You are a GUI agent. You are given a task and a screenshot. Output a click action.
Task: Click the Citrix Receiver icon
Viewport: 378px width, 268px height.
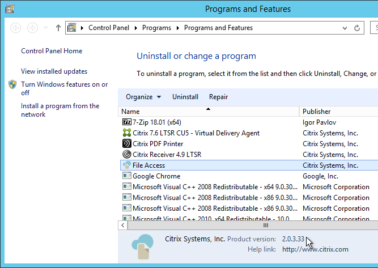pos(127,154)
